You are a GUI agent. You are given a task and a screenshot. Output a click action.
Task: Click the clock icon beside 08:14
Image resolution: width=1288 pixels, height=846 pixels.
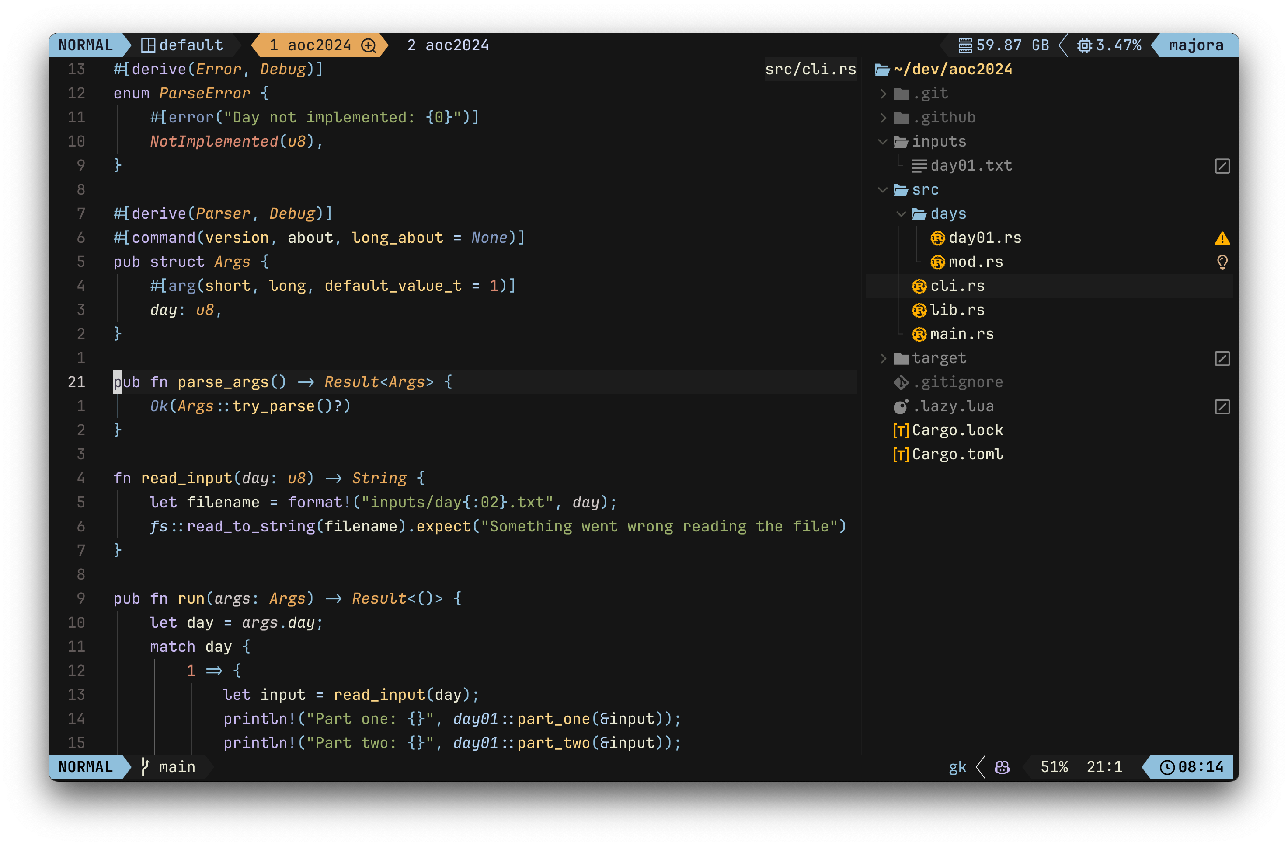1167,767
